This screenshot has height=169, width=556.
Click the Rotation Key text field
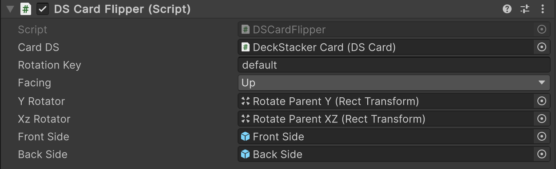pos(394,65)
